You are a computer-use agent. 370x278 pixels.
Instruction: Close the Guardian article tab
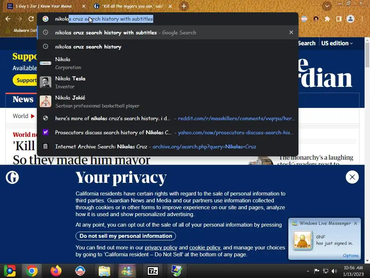[170, 6]
